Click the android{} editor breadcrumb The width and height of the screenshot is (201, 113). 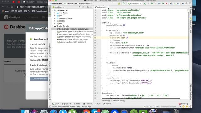(x=106, y=101)
